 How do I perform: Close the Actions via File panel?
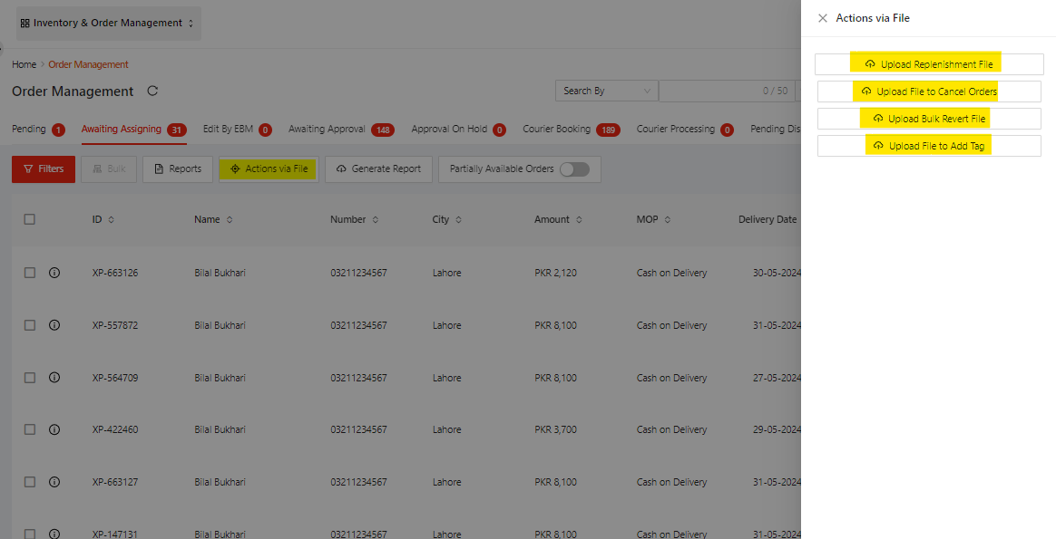point(823,18)
